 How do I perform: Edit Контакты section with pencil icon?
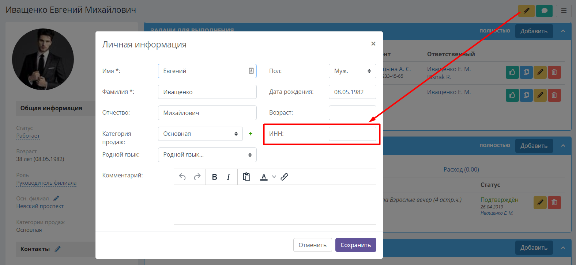(x=57, y=249)
